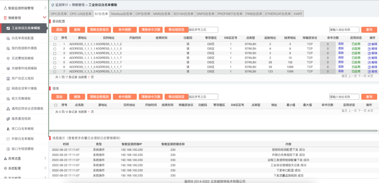Toggle select-all checkbox in 基础配置 table header
Viewport: 379px width, 183px height.
[x=56, y=38]
